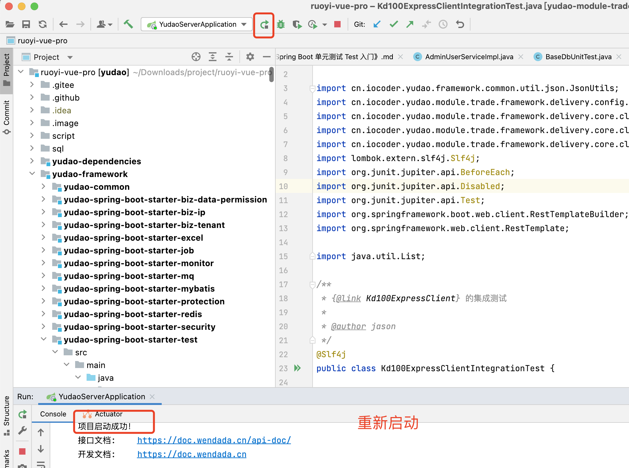Toggle the Project tool window stripe button

coord(6,70)
